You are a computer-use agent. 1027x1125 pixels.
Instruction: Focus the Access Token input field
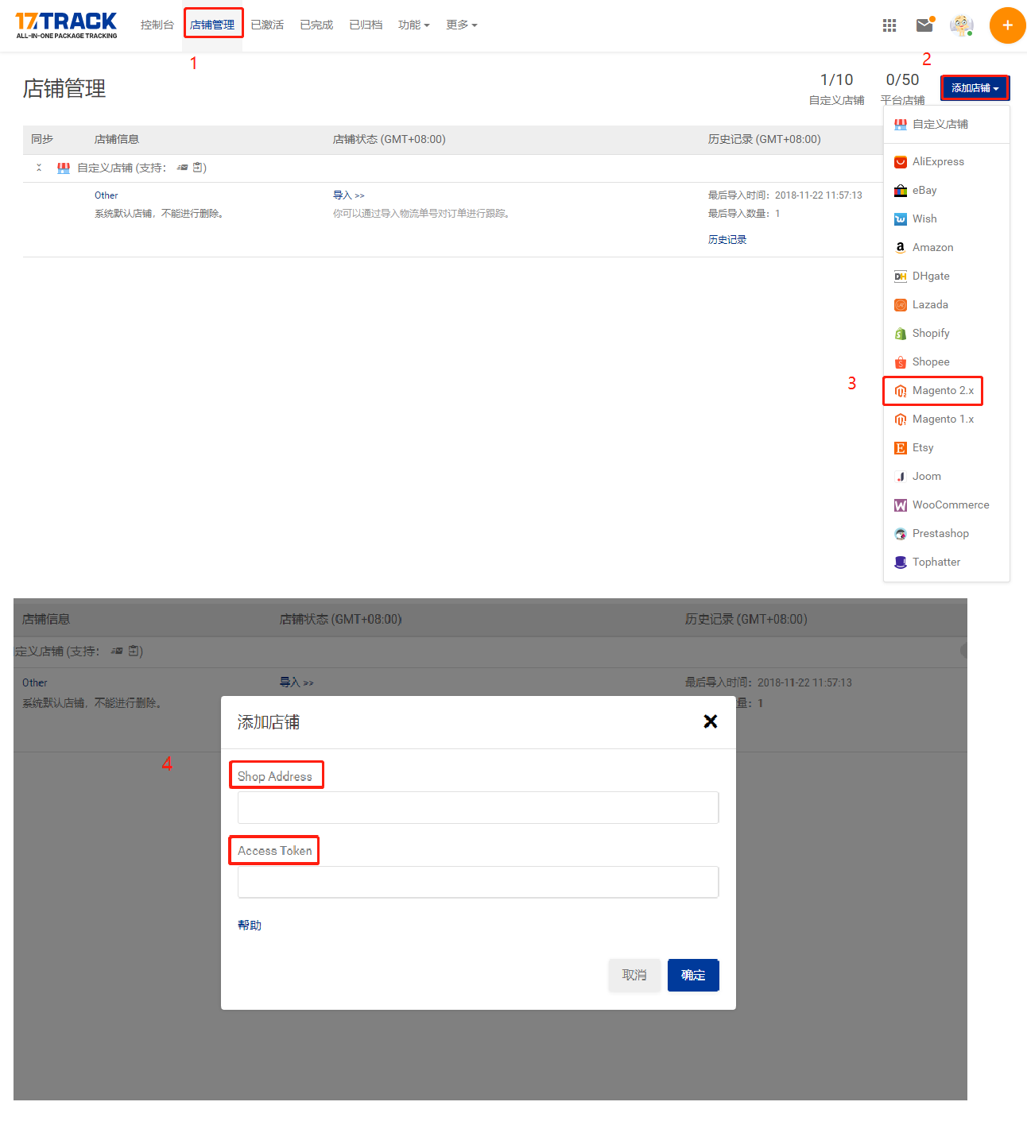click(x=478, y=882)
